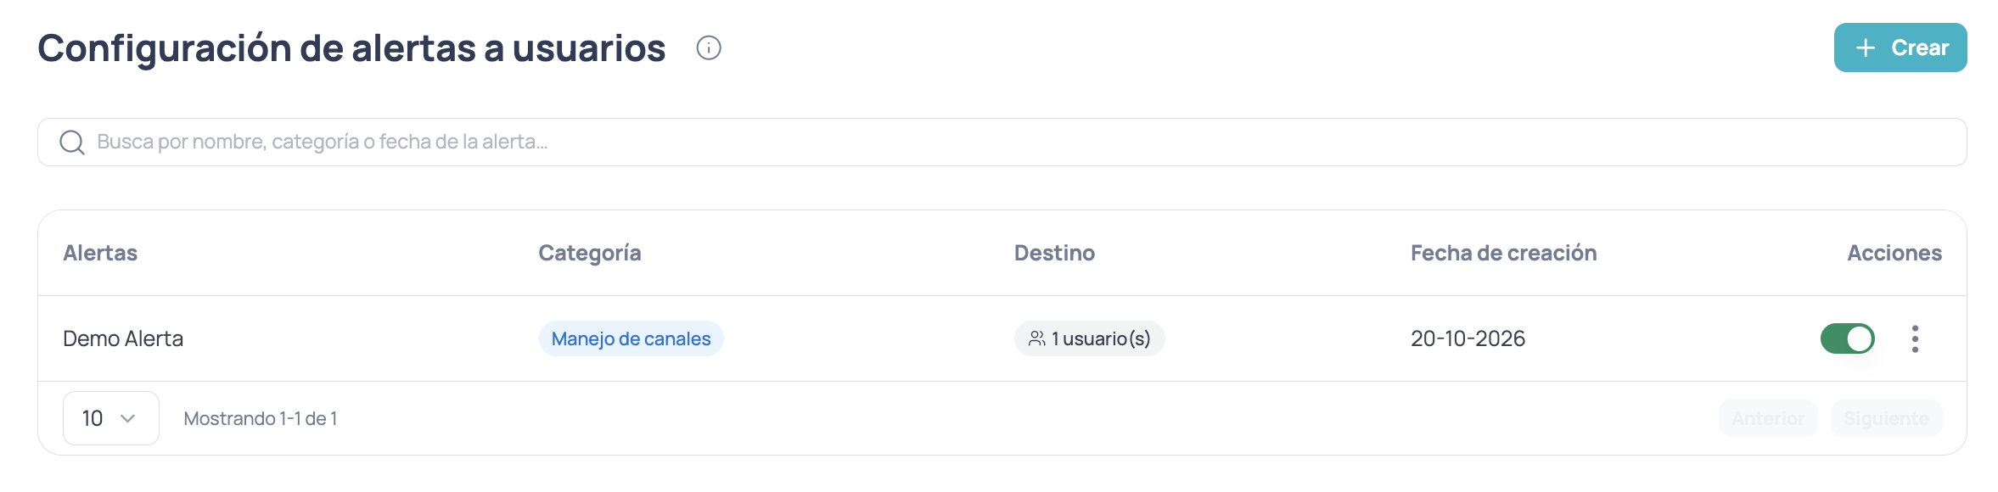Screen dimensions: 1998x492
Task: Click the Siguiente pagination button
Action: coord(1886,418)
